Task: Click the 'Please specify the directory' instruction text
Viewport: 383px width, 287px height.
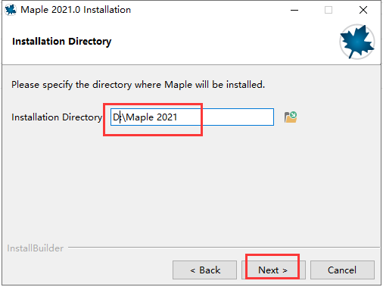Action: (139, 85)
